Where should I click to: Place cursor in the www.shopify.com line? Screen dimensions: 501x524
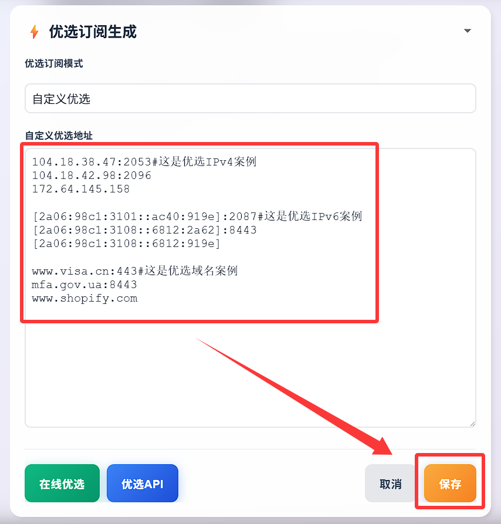(84, 299)
